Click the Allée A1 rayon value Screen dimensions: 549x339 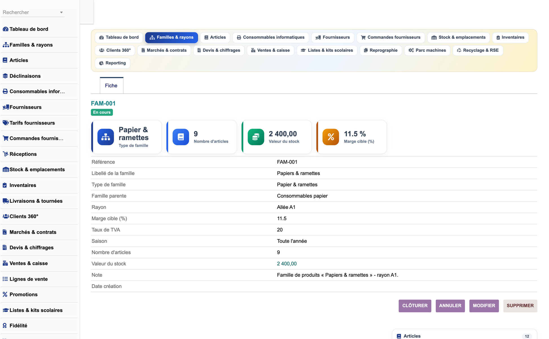point(286,207)
